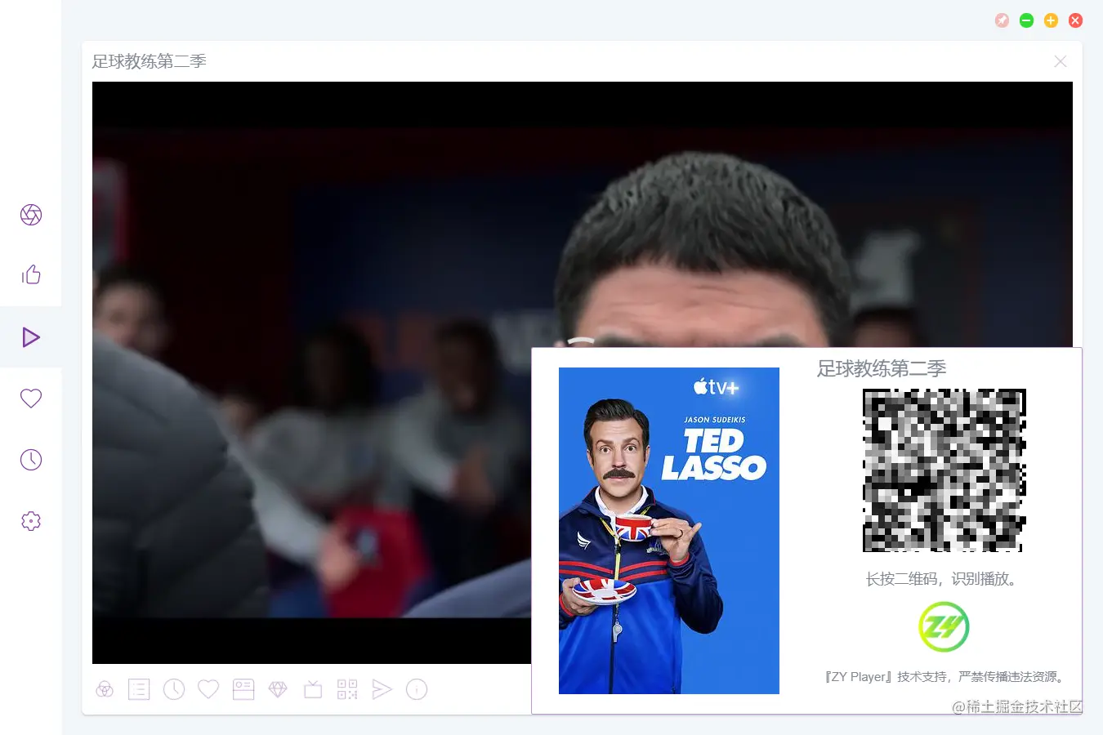The image size is (1103, 735).
Task: Click the detail card icon under the video
Action: [243, 690]
